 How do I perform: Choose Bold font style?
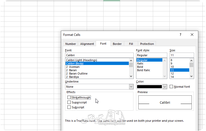[x=149, y=67]
